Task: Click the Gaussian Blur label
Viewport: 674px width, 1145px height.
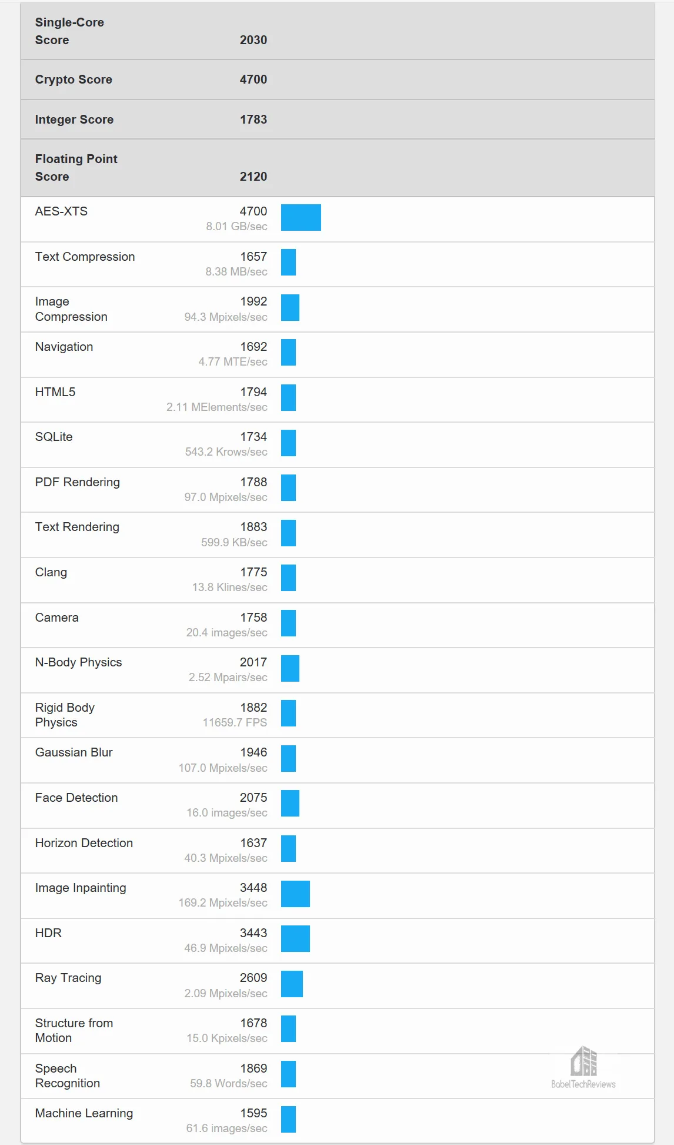Action: (74, 752)
